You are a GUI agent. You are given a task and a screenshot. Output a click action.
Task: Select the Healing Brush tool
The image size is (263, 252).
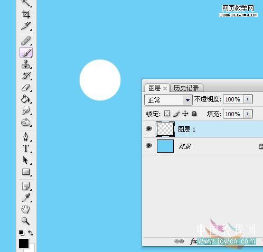26,41
